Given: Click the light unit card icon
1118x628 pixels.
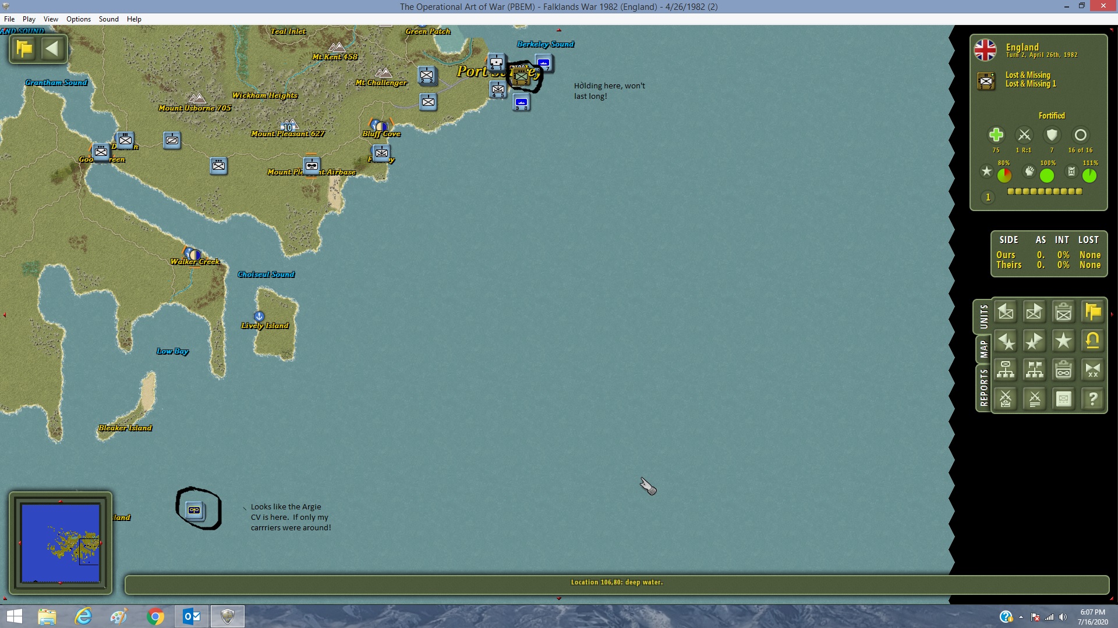Looking at the screenshot, I should point(1064,399).
